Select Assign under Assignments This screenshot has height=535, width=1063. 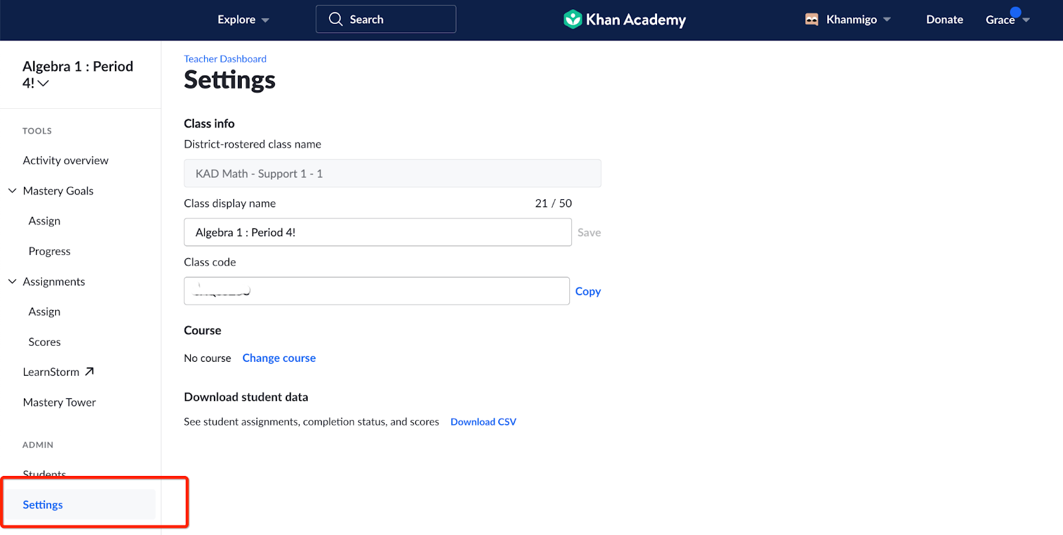45,312
